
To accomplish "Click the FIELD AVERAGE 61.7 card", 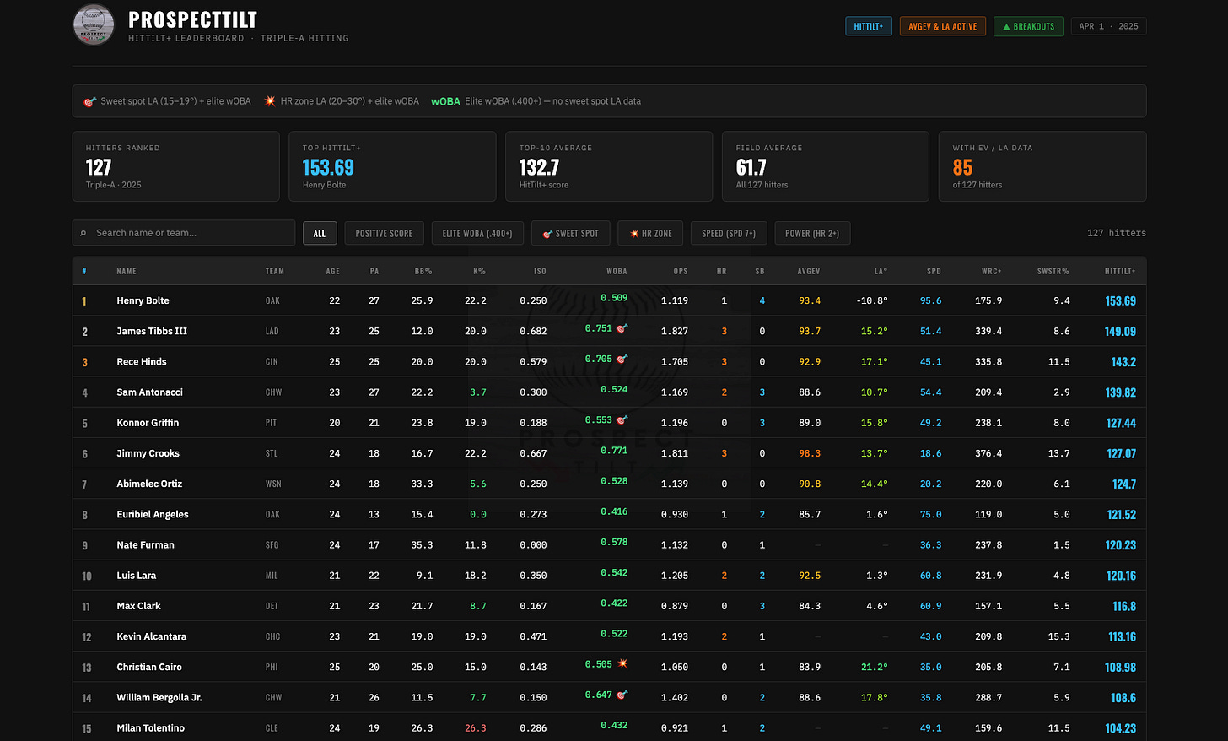I will coord(826,166).
